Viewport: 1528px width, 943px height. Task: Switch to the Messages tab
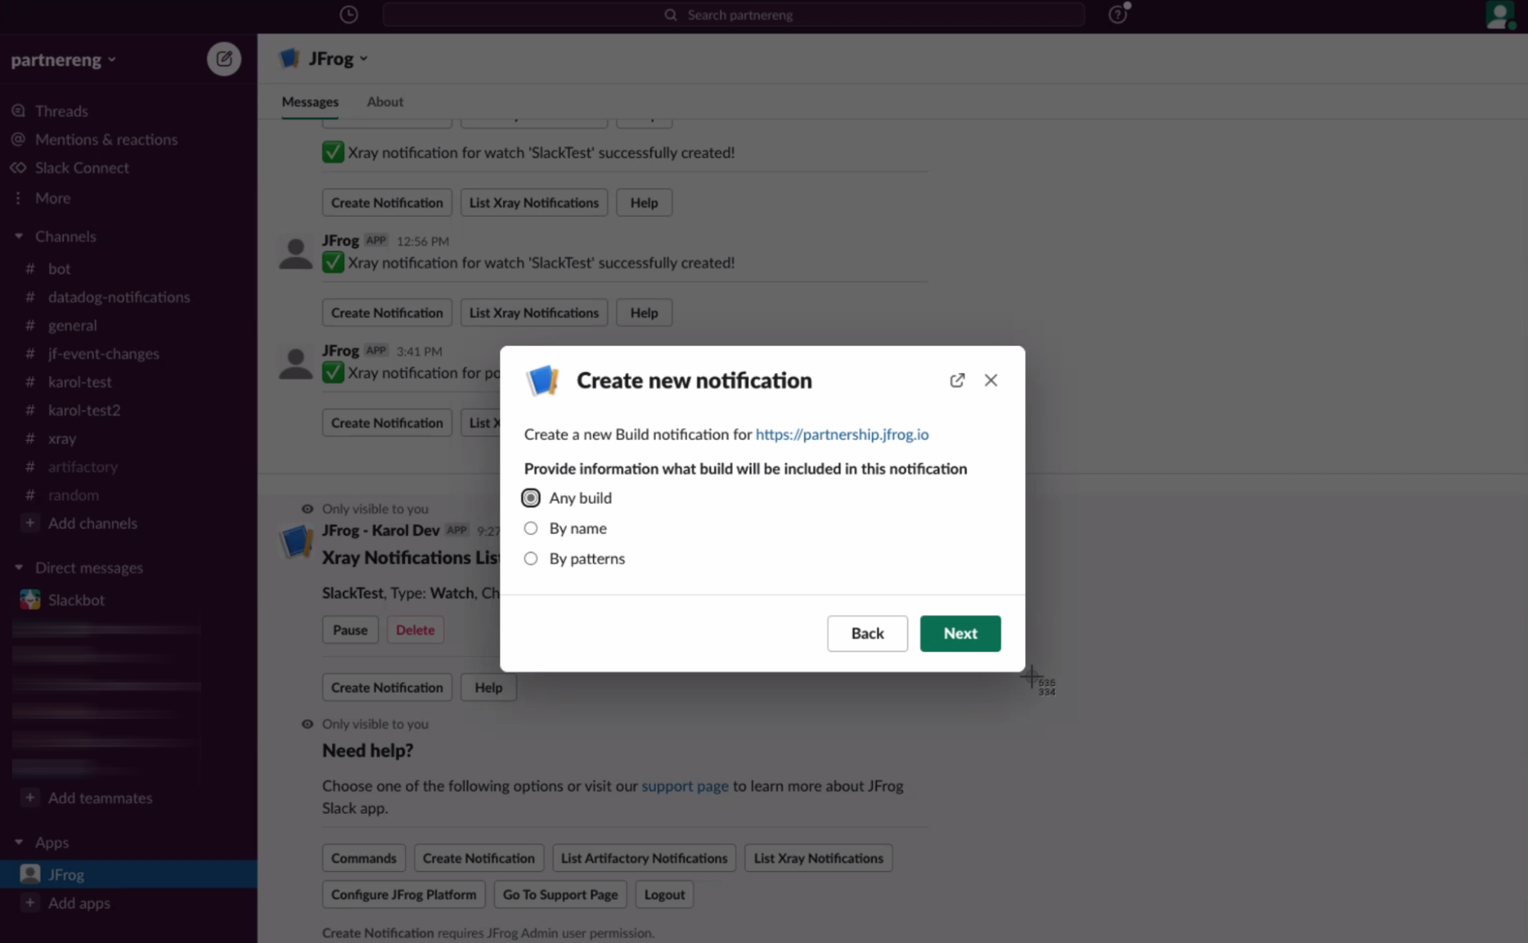310,102
